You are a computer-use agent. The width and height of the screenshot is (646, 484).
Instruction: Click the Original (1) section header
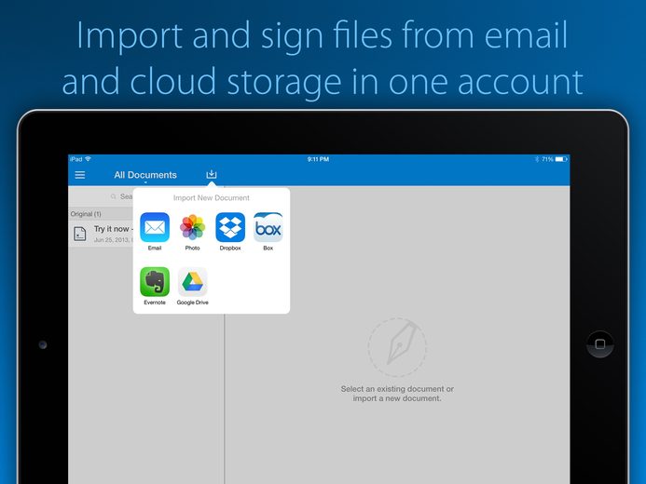pos(101,214)
